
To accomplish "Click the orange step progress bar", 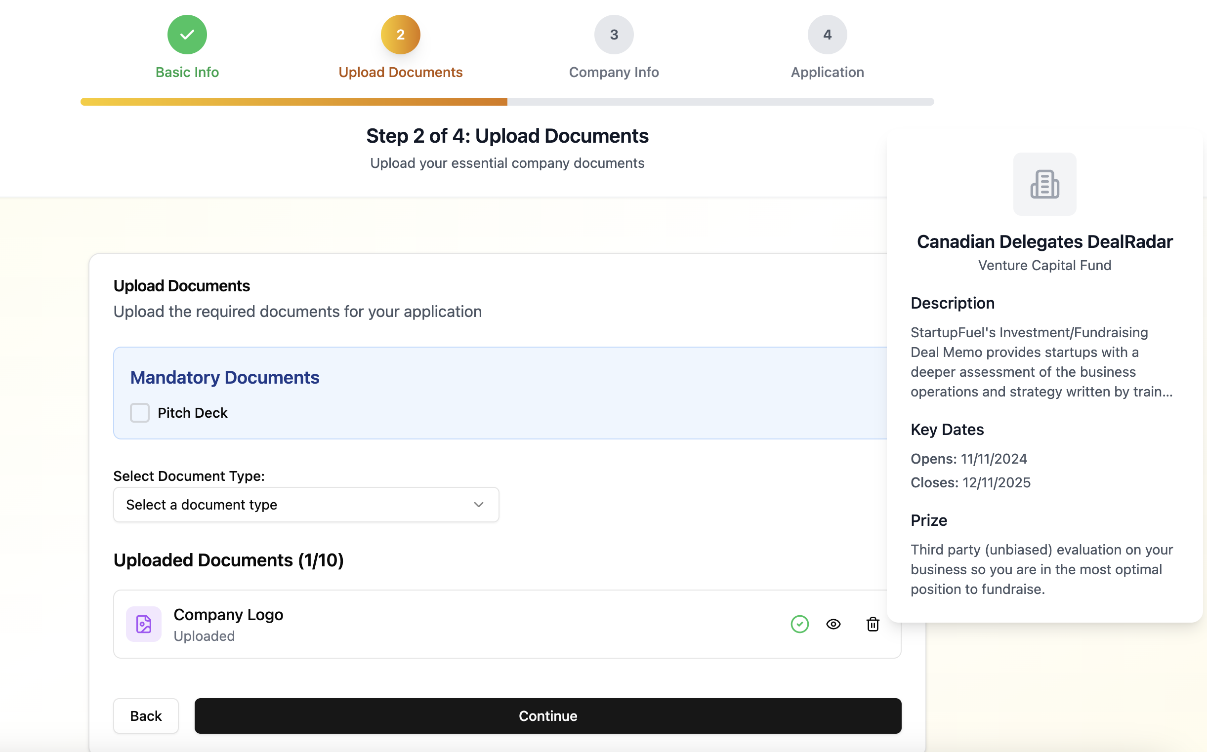I will (x=293, y=102).
